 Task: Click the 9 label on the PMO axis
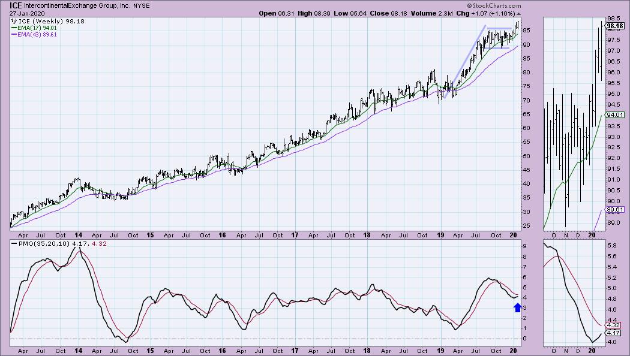[525, 246]
